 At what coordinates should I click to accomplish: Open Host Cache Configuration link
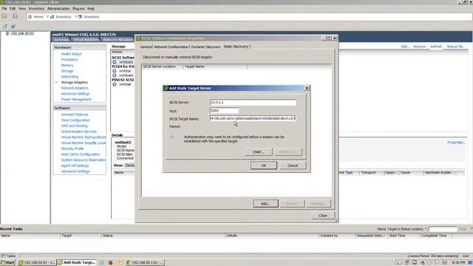[x=81, y=154]
